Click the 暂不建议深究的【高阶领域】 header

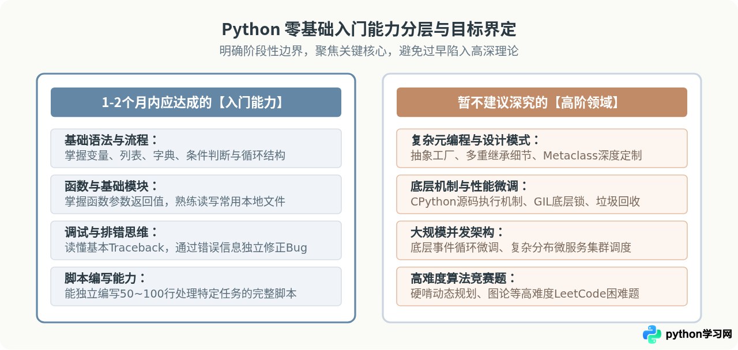click(542, 102)
